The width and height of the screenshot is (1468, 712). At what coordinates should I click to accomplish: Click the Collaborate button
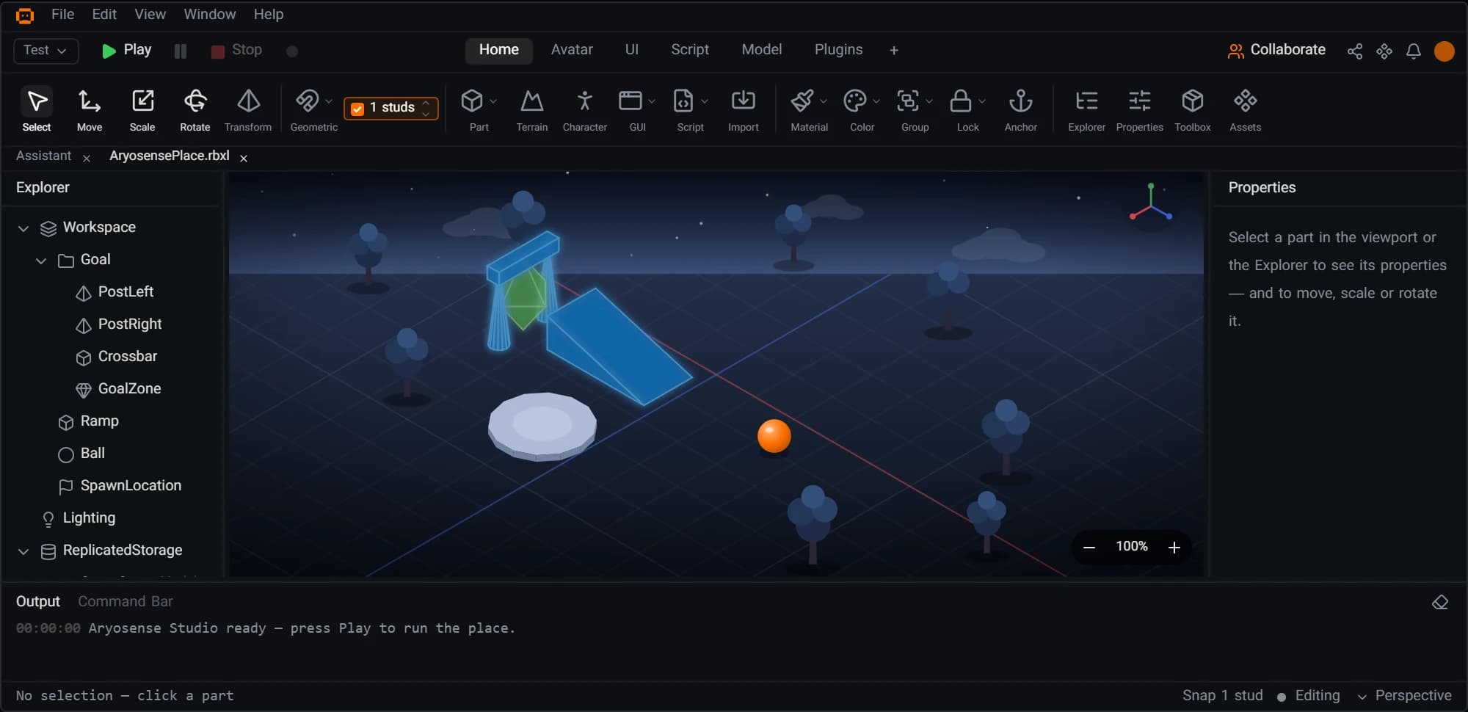(x=1276, y=50)
